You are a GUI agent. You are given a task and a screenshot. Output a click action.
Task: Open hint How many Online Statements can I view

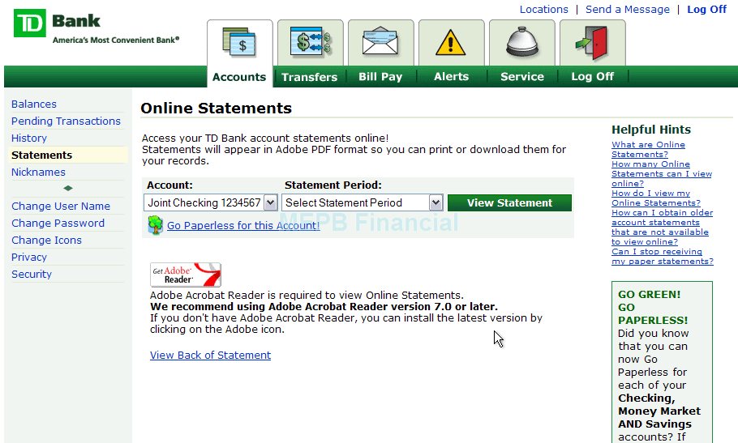[661, 174]
